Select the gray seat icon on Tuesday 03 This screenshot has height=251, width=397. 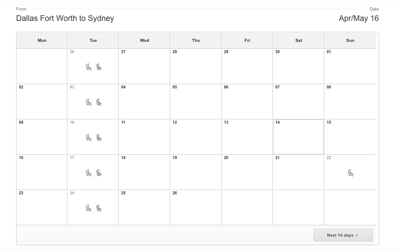tap(88, 102)
